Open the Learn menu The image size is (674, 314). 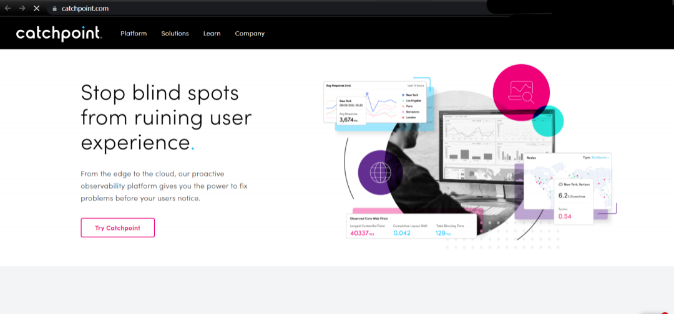coord(212,34)
